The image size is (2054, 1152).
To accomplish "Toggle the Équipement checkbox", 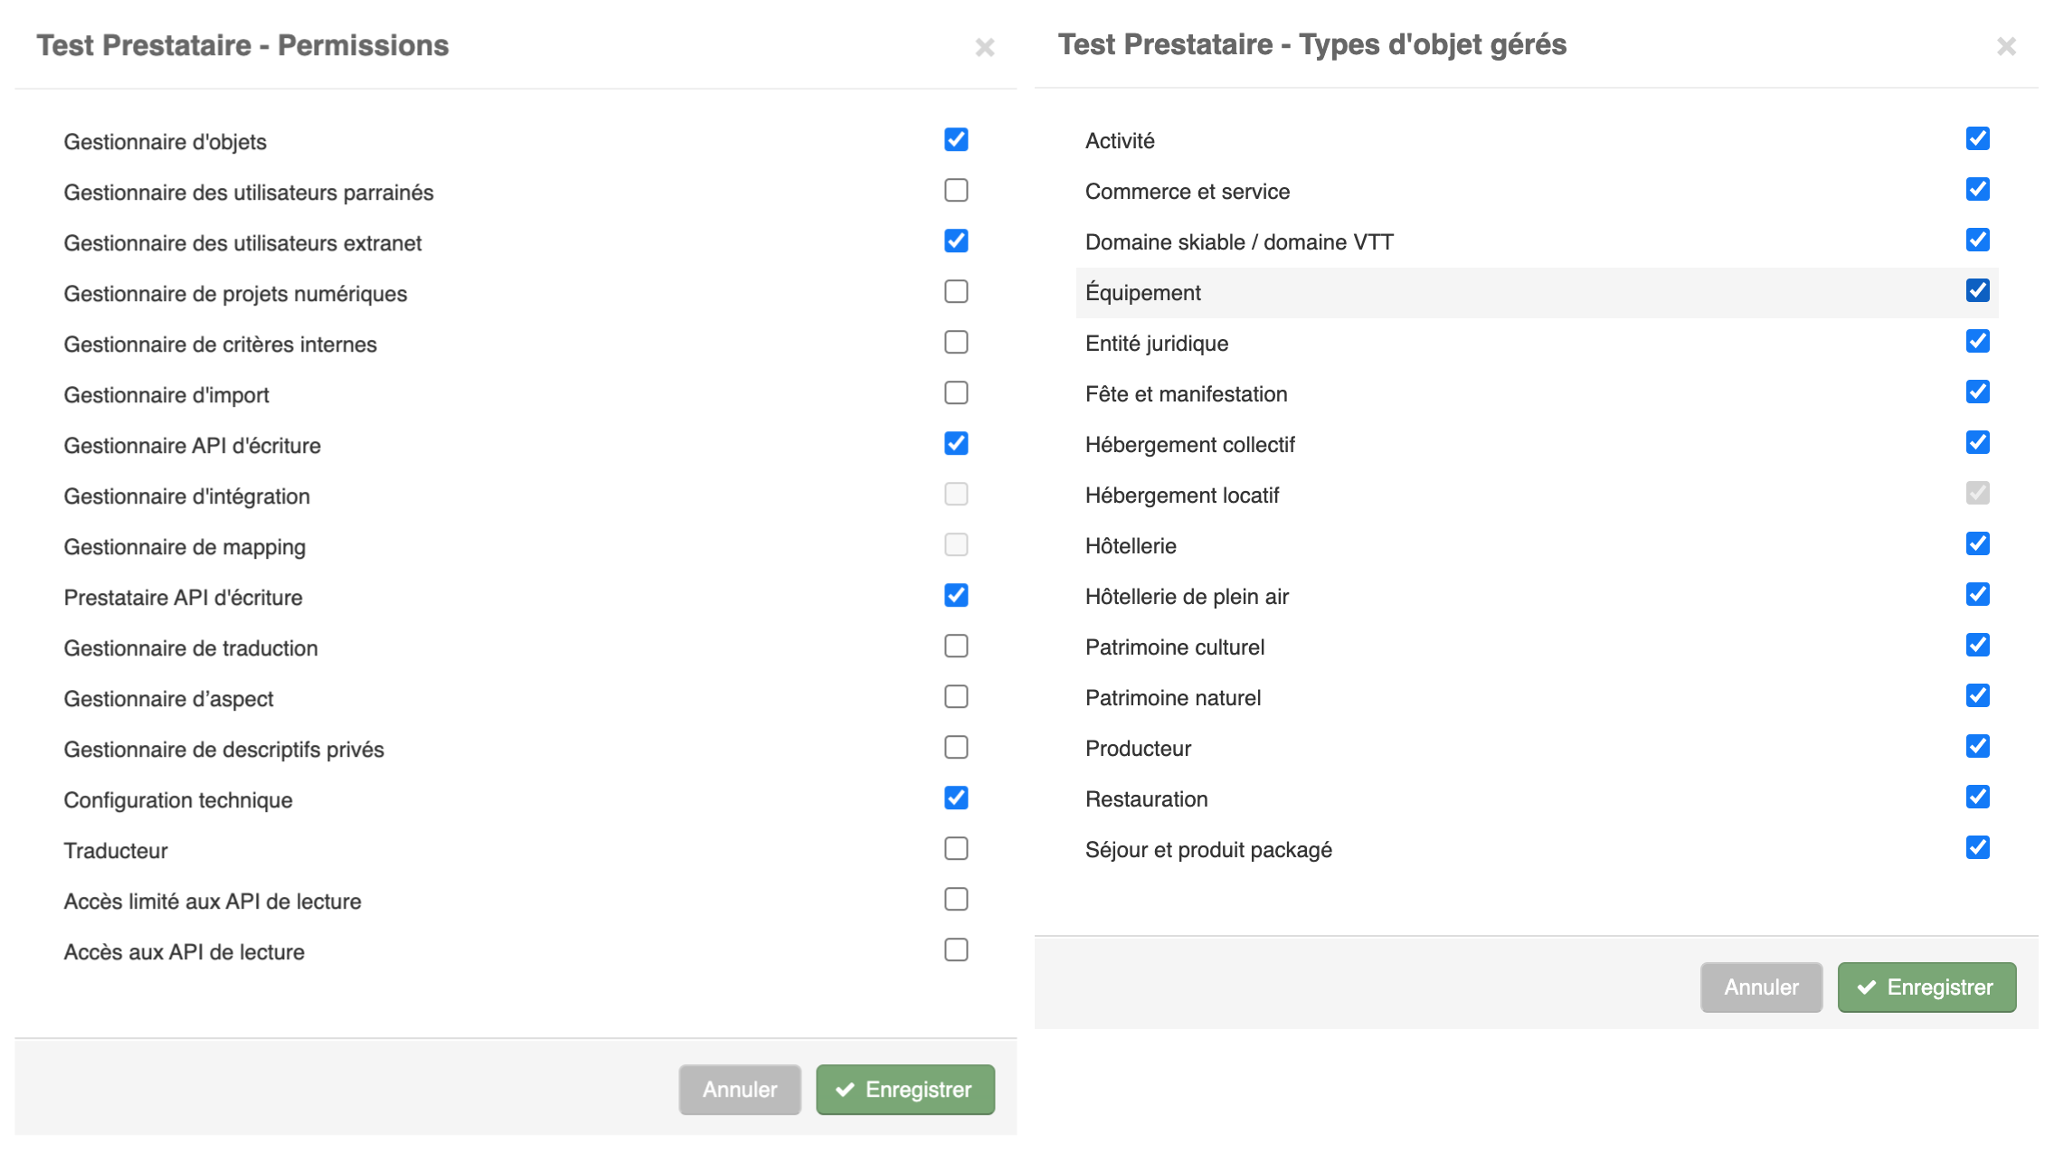I will 1978,290.
